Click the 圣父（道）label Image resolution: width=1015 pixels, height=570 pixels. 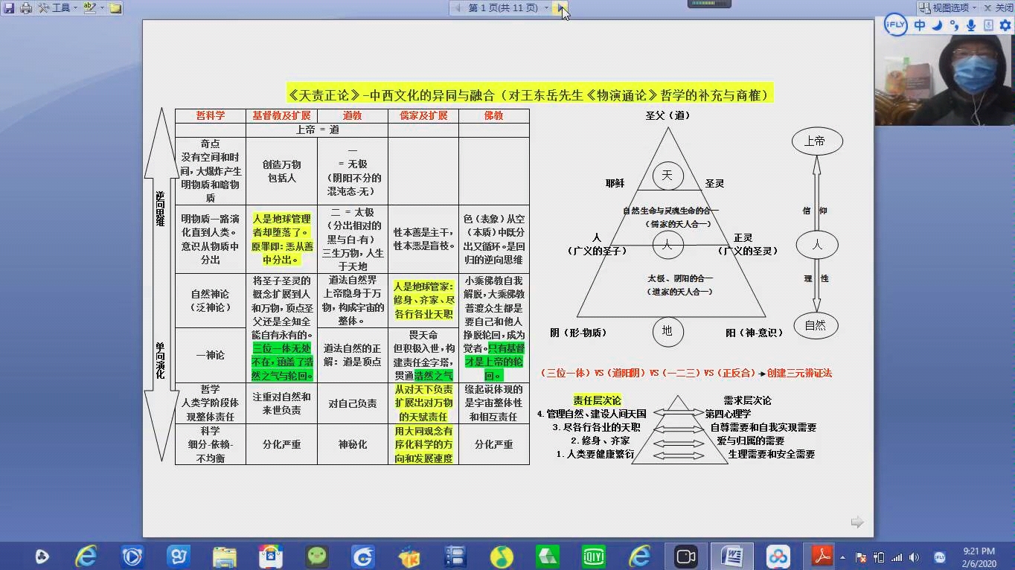coord(667,115)
